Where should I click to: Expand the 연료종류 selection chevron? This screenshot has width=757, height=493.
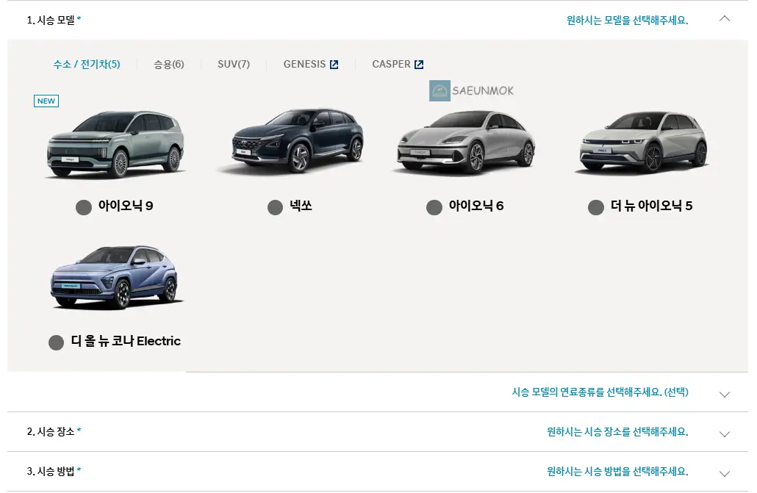724,394
